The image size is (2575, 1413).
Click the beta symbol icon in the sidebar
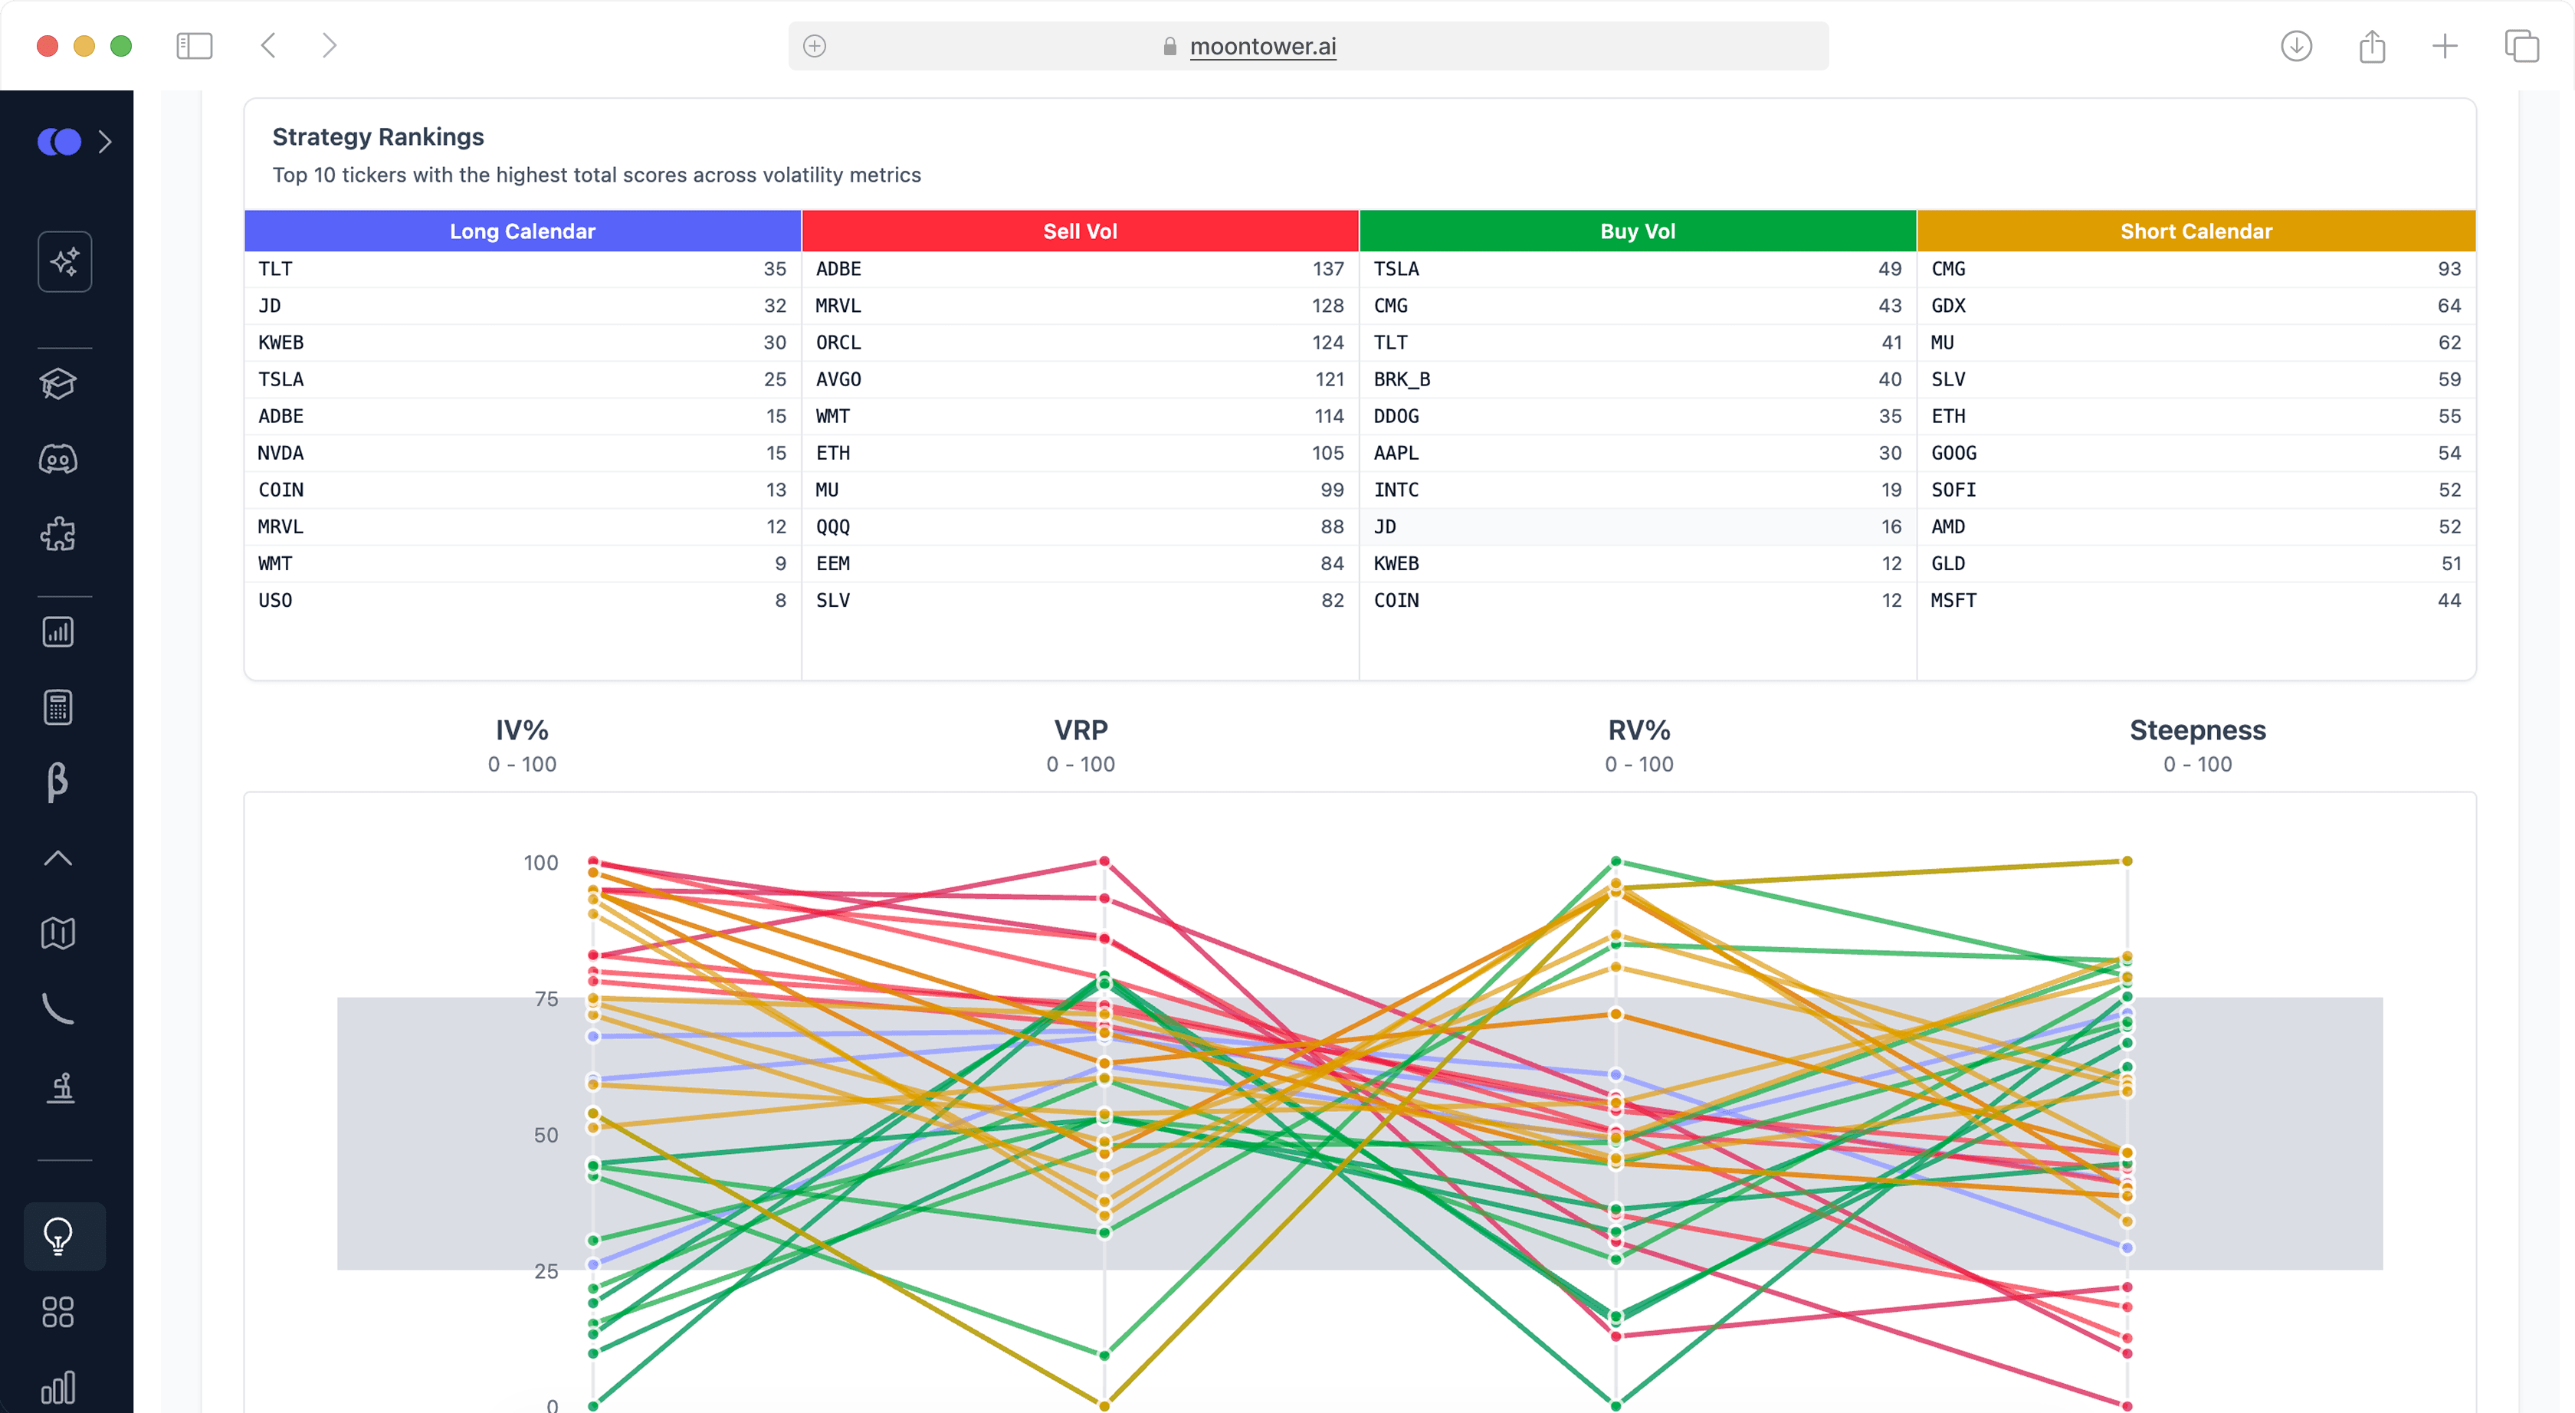tap(58, 782)
